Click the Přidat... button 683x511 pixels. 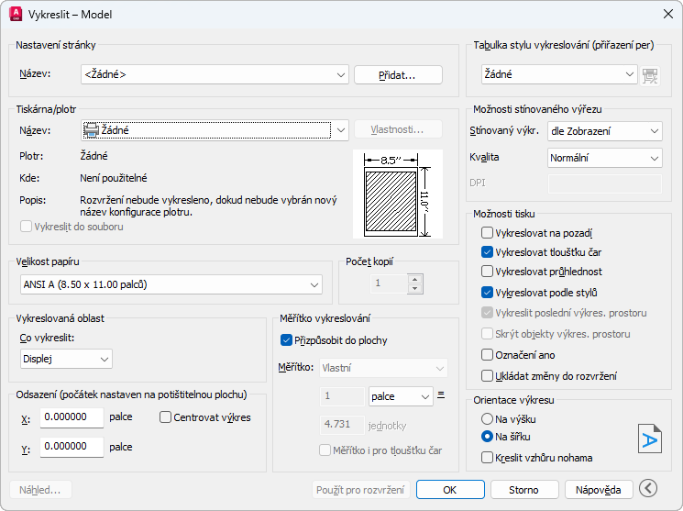click(398, 75)
